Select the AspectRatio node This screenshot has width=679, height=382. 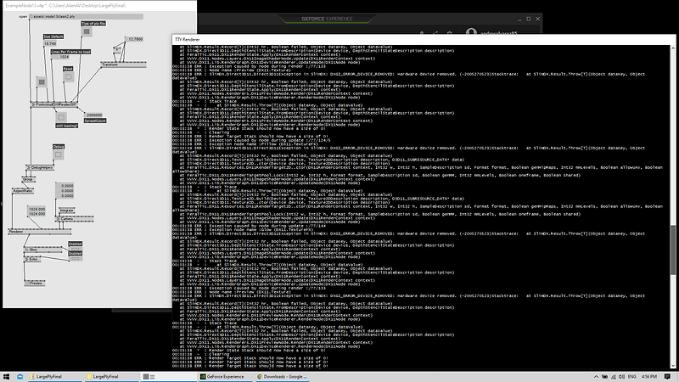(x=23, y=190)
